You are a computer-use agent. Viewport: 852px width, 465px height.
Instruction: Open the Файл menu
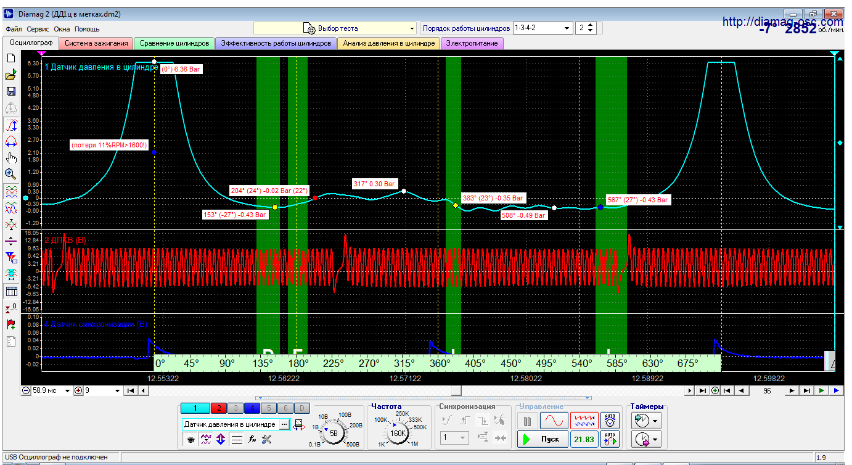pyautogui.click(x=14, y=29)
